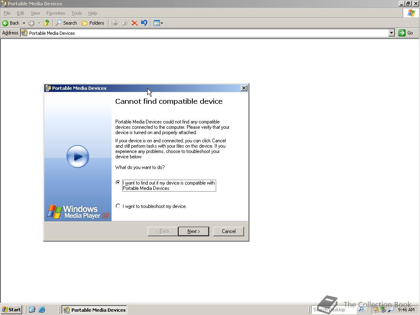Click the Windows flag logo throbber
The image size is (420, 315).
tap(411, 13)
